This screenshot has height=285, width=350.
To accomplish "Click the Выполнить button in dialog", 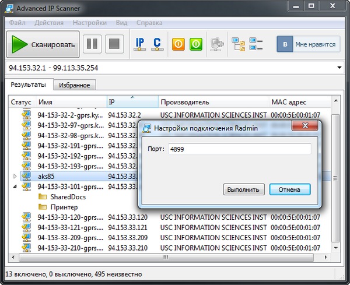I will tap(244, 189).
